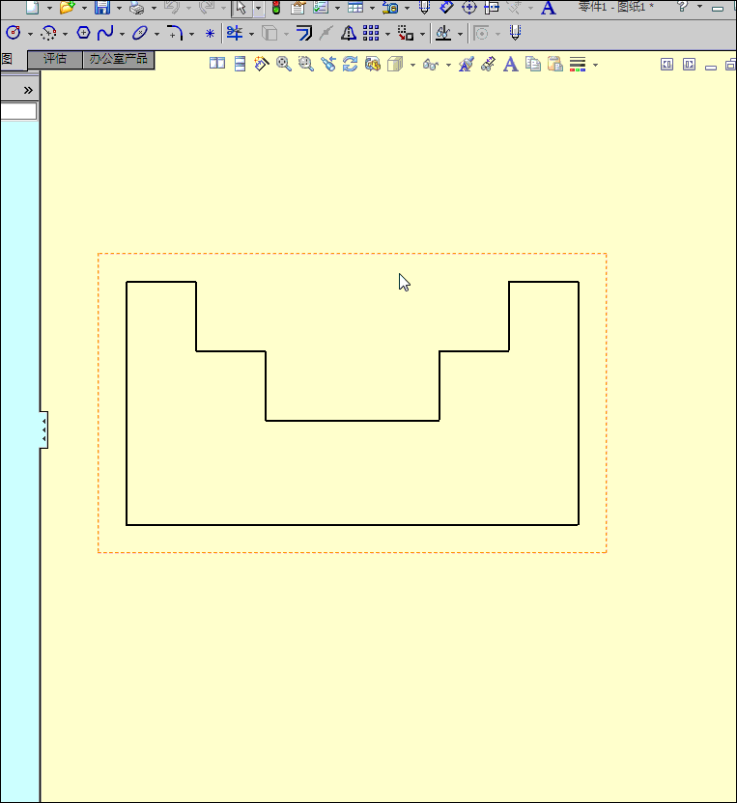737x803 pixels.
Task: Click the large blue A Note icon in top toolbar
Action: tap(549, 8)
